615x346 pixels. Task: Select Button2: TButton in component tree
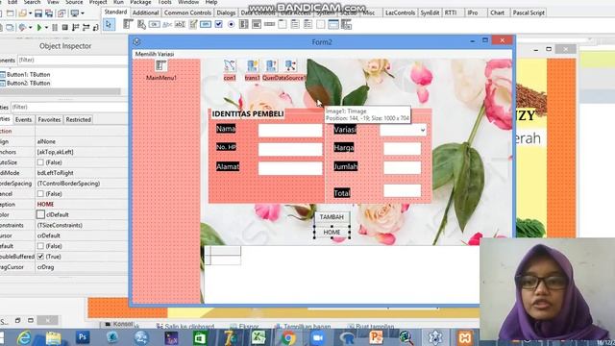coord(28,84)
